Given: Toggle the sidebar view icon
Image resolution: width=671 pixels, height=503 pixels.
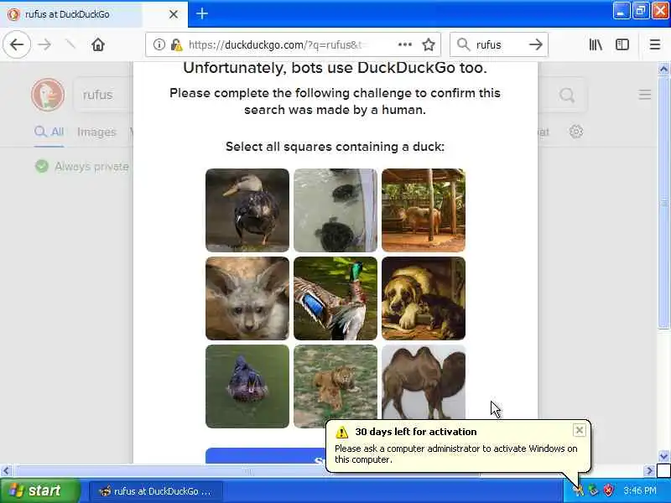Looking at the screenshot, I should tap(622, 44).
